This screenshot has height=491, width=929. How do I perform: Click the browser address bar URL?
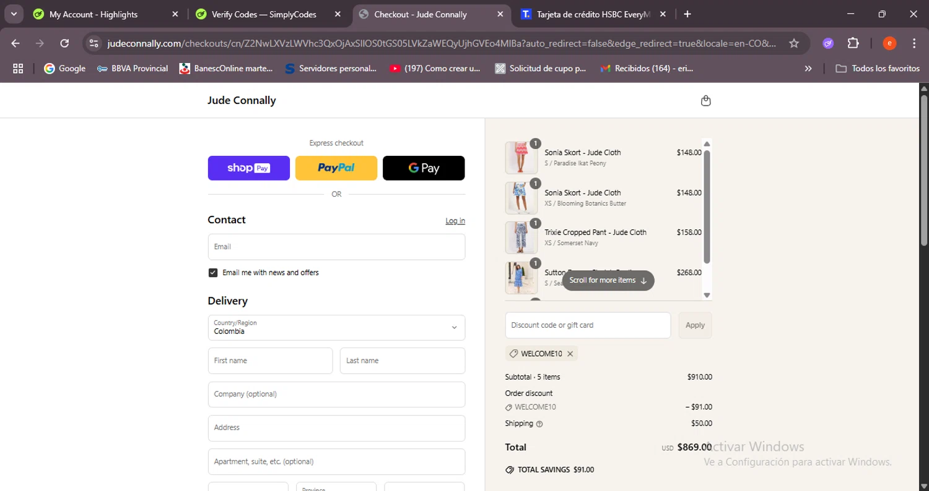(442, 43)
